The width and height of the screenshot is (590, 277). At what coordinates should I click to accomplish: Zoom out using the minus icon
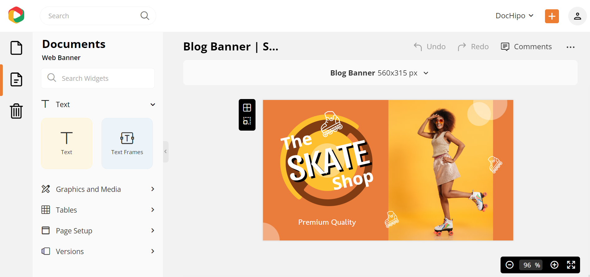click(x=509, y=265)
